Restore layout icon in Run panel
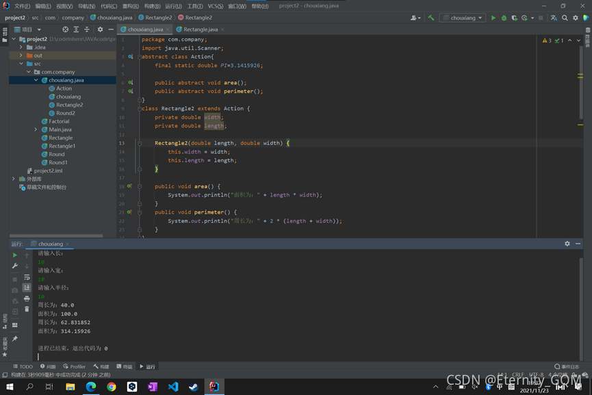The height and width of the screenshot is (395, 592). click(x=15, y=325)
